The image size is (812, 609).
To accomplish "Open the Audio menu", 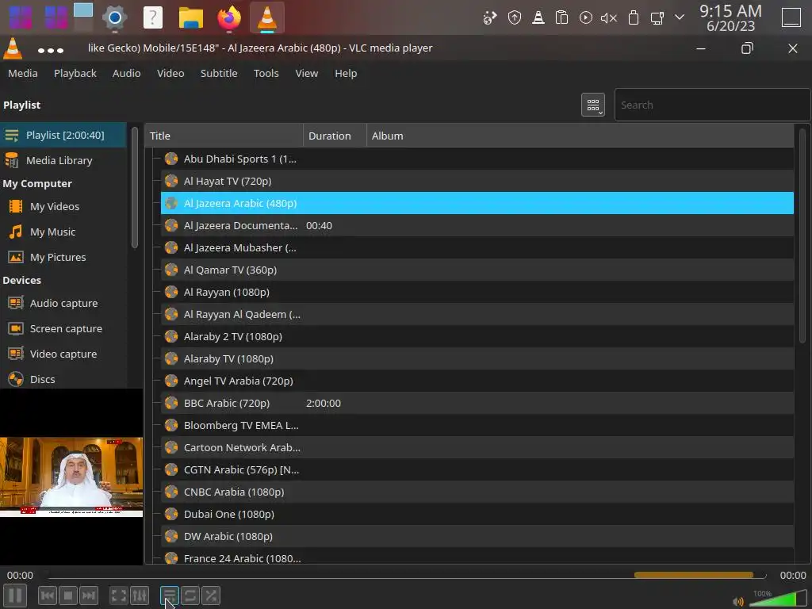I will tap(126, 74).
